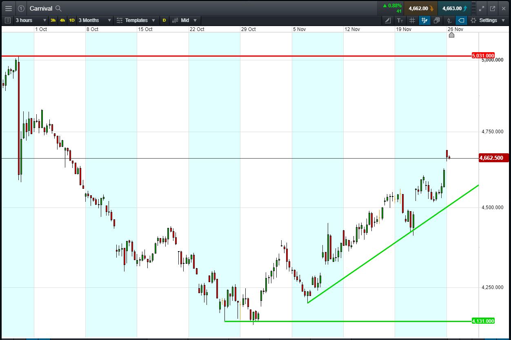Click the 15 Oct date label
Viewport: 511px width, 340px height.
(x=145, y=29)
